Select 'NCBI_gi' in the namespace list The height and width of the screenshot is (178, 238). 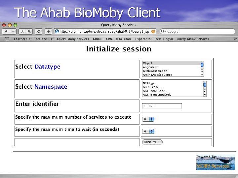173,83
